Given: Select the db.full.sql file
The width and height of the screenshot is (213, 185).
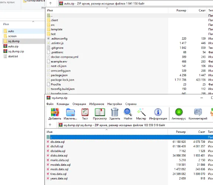Looking at the screenshot, I should 57,147.
